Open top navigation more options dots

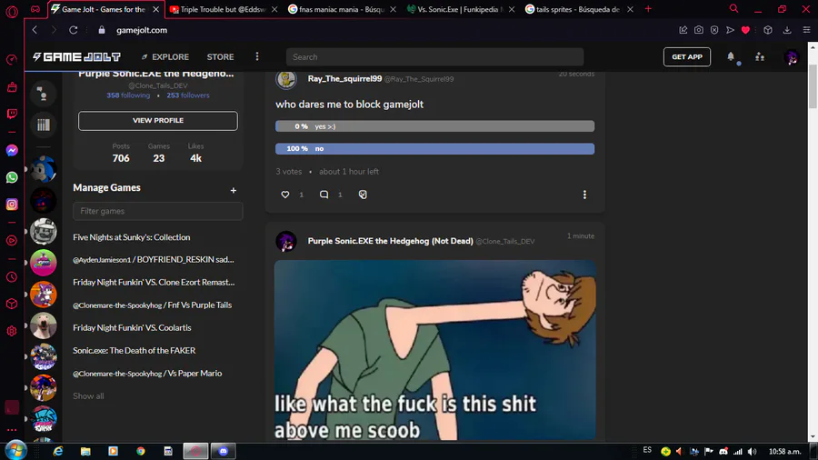pos(256,56)
